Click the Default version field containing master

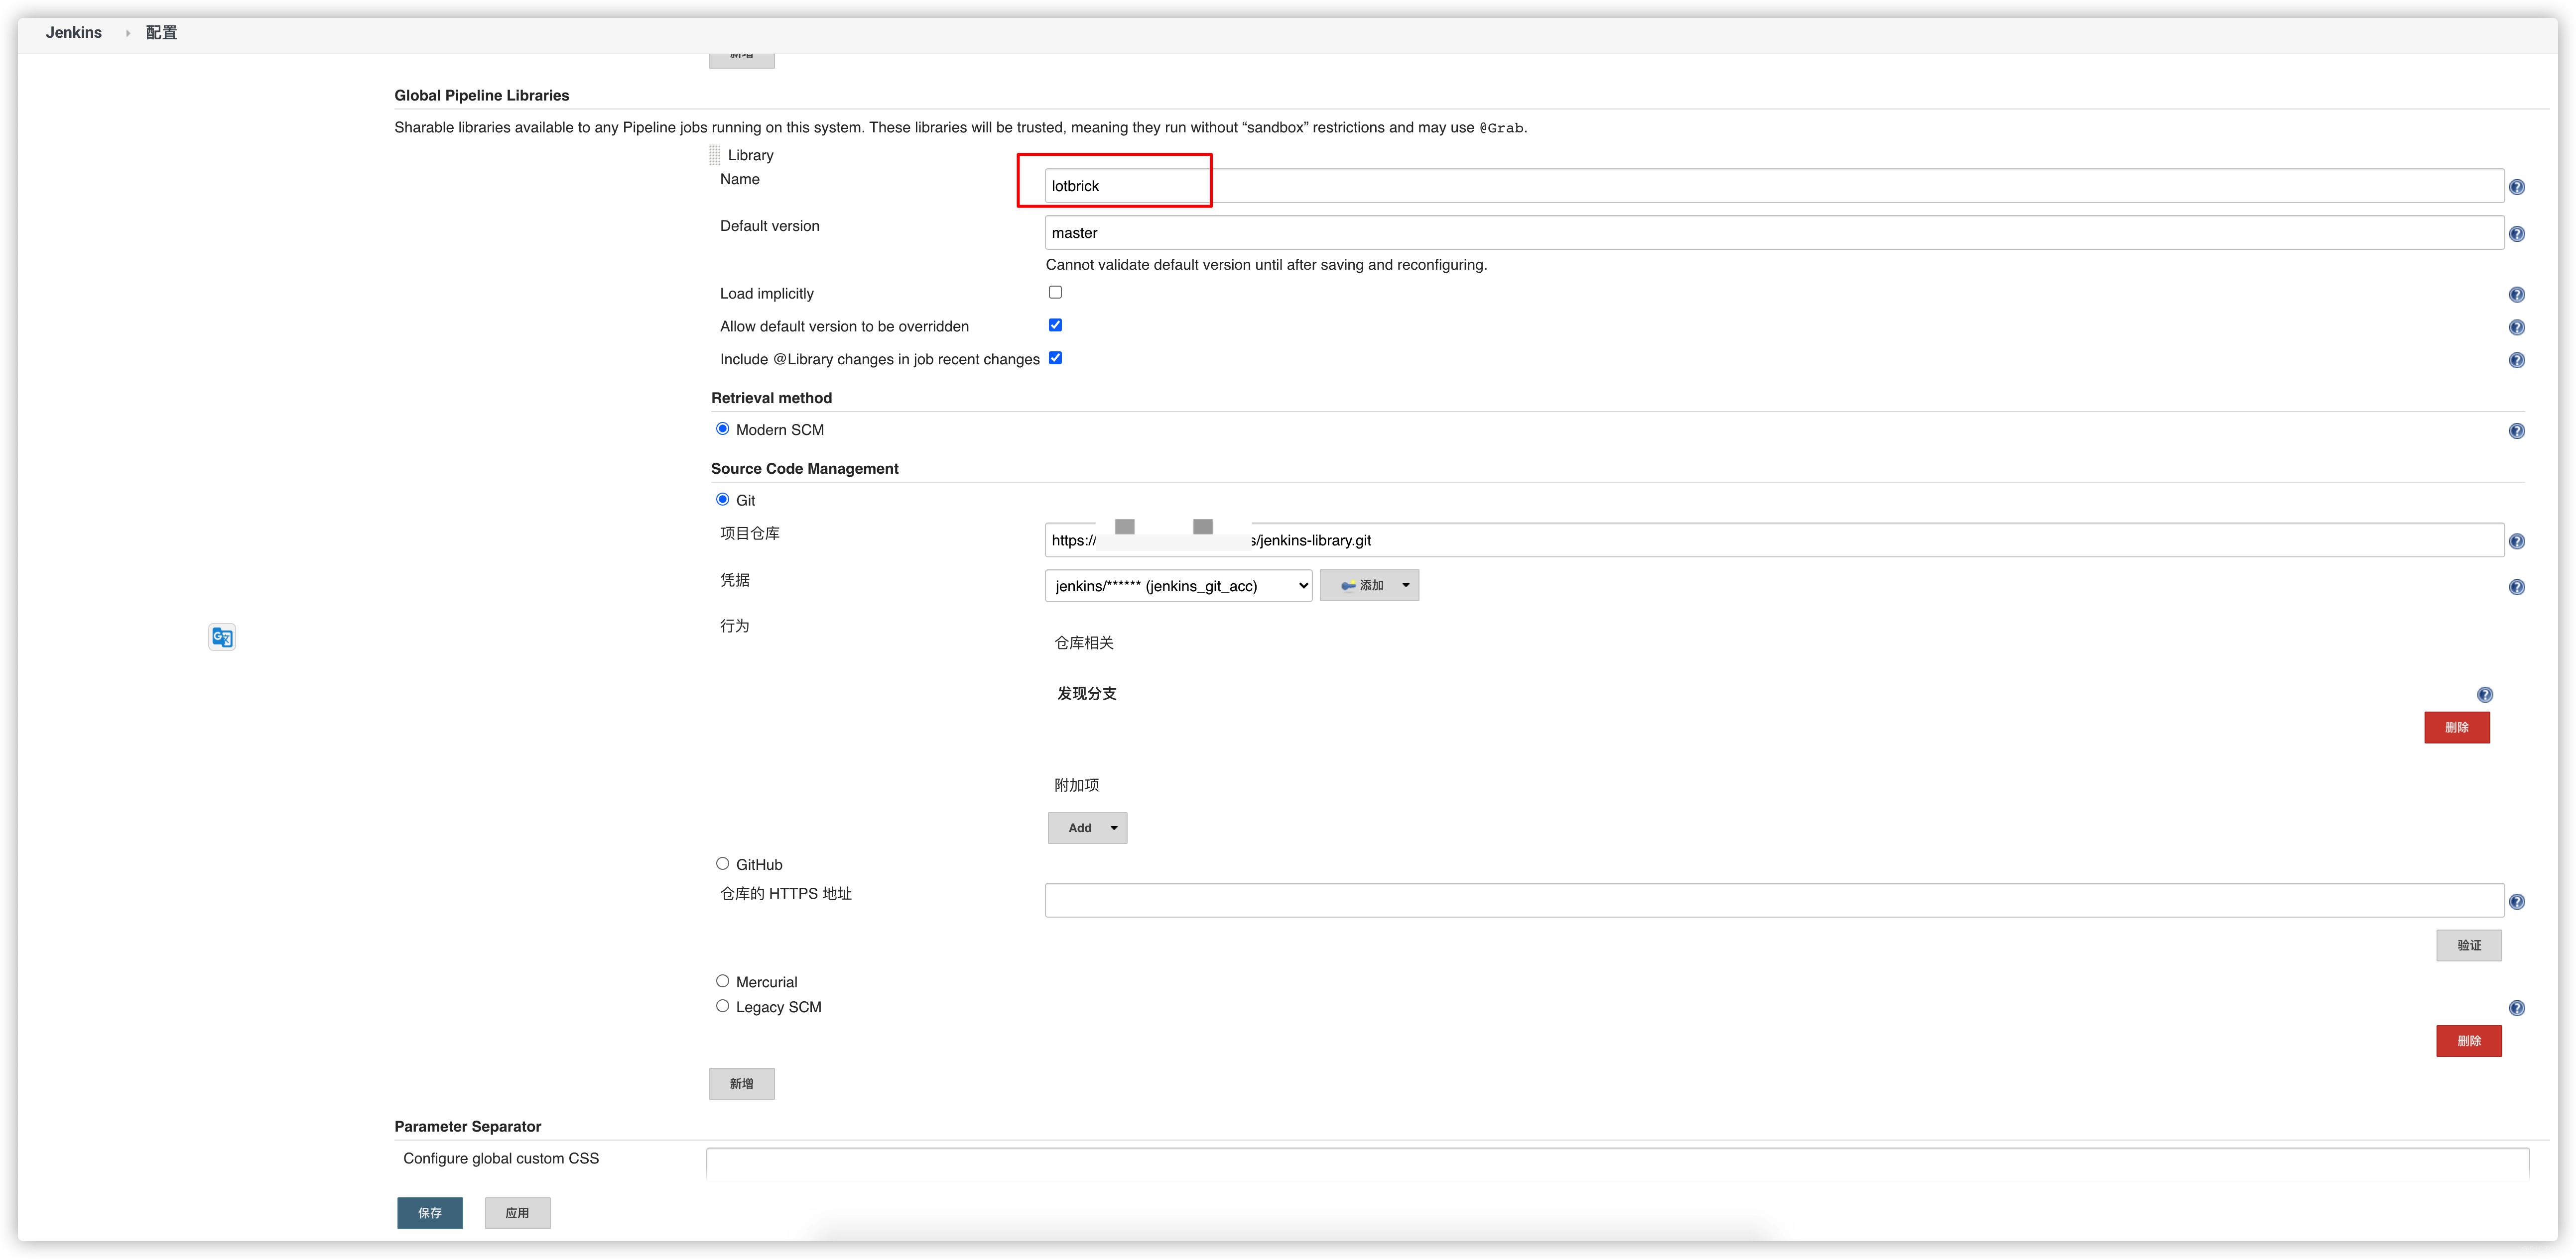[1774, 233]
